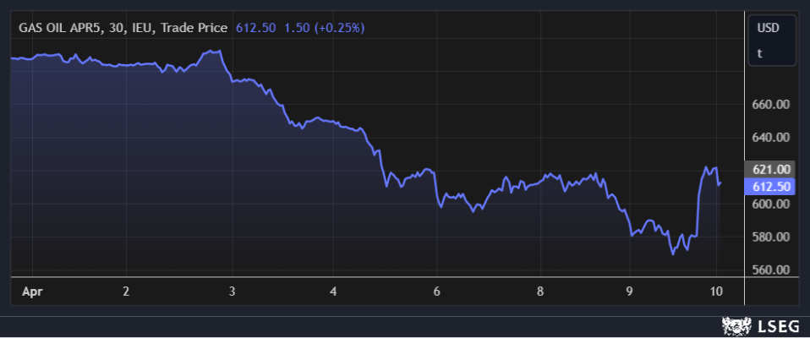Click date 9 on the time axis
Screen dimensions: 810x338
pos(628,292)
